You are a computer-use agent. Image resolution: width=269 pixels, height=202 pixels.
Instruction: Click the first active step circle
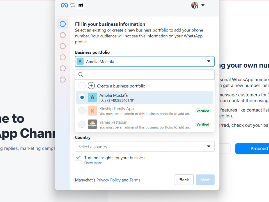coord(63,24)
